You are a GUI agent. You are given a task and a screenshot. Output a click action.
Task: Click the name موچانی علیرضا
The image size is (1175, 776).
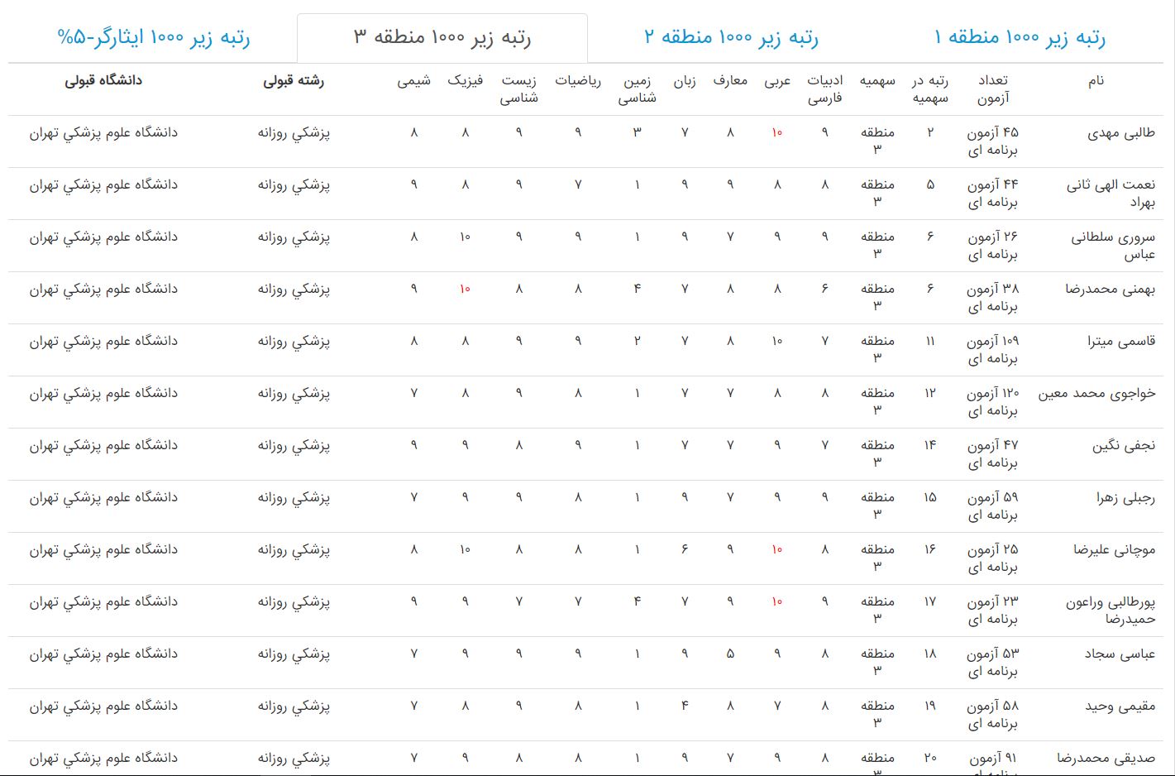(x=1114, y=550)
